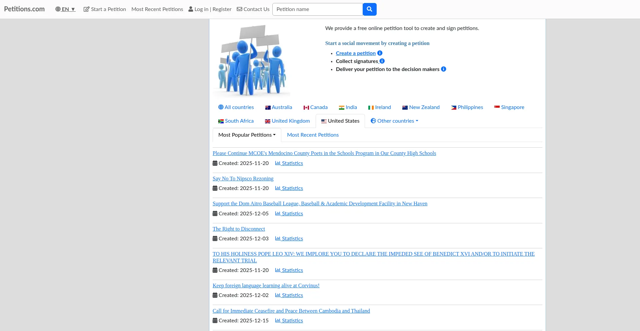Choose the Philippines flag country link
640x331 pixels.
[x=467, y=107]
